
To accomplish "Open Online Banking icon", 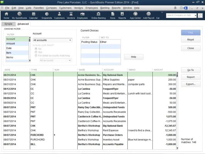I will pyautogui.click(x=98, y=15).
